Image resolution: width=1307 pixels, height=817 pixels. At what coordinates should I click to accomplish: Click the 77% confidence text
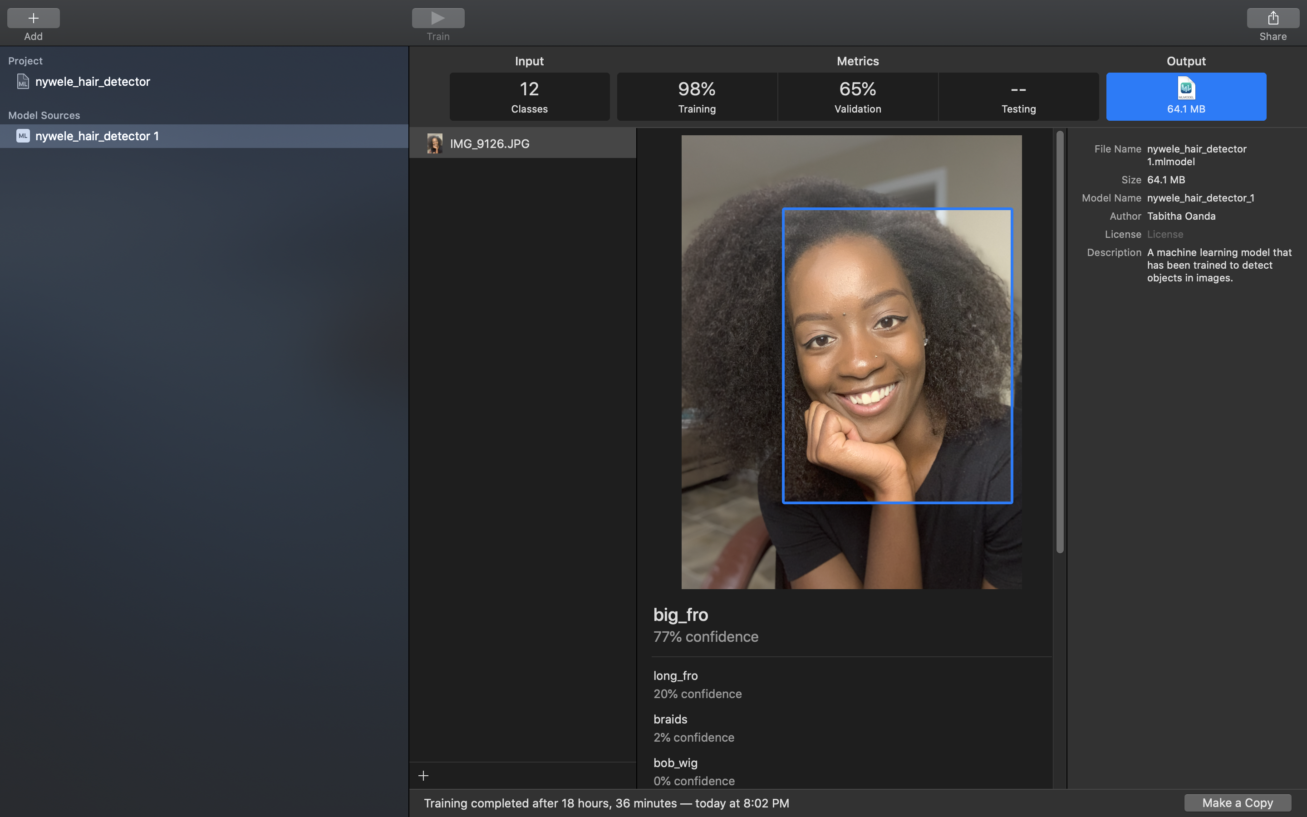[x=705, y=636]
